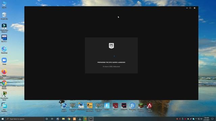This screenshot has height=121, width=216.
Task: Launch the Ubisoft Connect desktop shortcut
Action: tap(132, 107)
